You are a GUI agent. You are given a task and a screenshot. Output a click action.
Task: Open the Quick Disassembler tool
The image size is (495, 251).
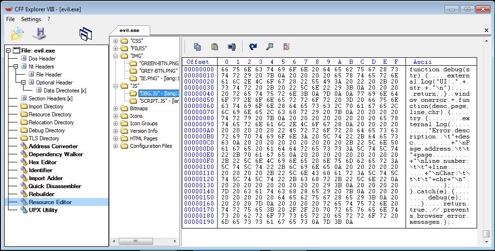[x=55, y=186]
